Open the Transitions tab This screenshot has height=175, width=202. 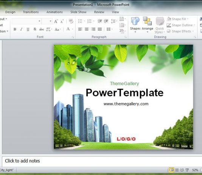pos(31,12)
